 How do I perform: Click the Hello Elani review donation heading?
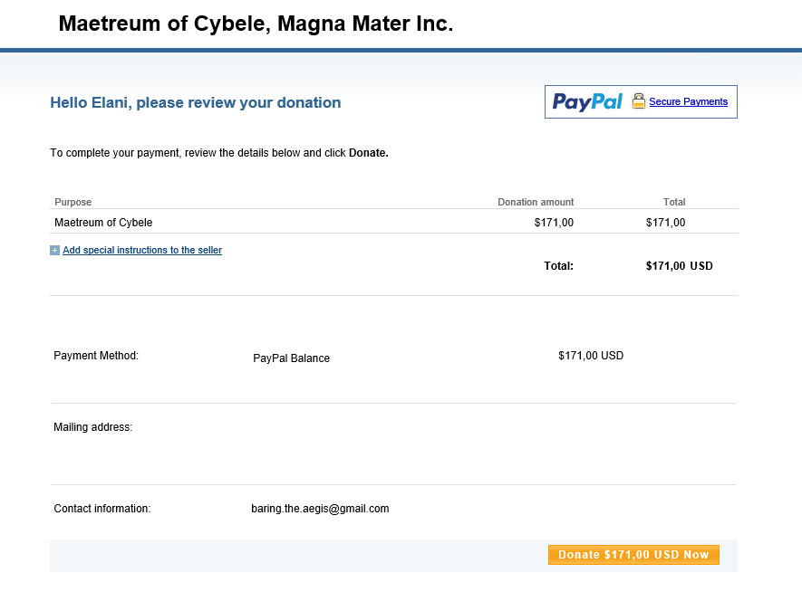click(x=195, y=103)
